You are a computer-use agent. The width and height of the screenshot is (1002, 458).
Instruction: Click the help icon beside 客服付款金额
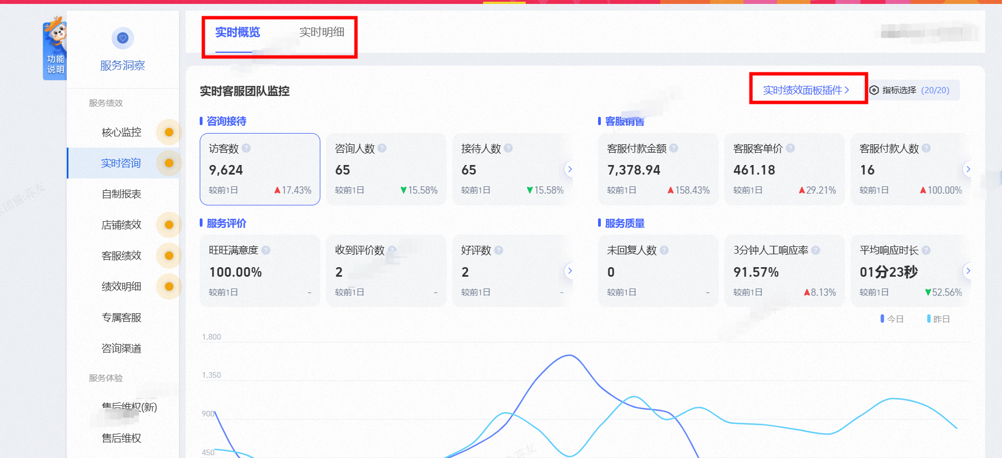674,148
